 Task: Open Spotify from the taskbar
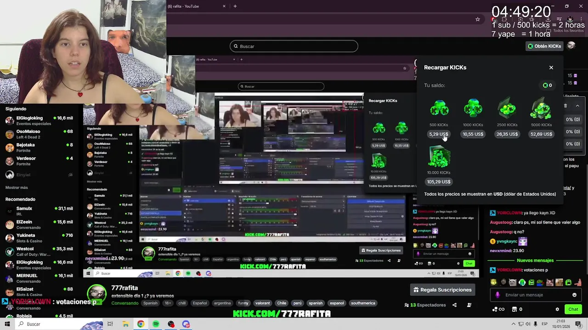tap(156, 324)
